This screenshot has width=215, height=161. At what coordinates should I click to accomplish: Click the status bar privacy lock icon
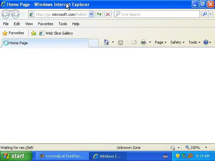click(173, 148)
